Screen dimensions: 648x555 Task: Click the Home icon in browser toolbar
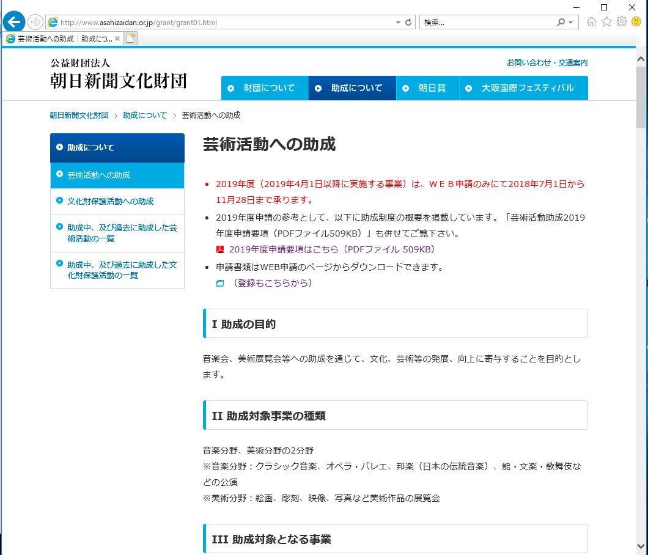point(591,22)
